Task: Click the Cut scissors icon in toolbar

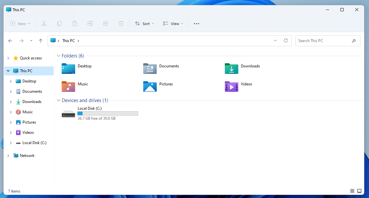Action: coord(44,23)
